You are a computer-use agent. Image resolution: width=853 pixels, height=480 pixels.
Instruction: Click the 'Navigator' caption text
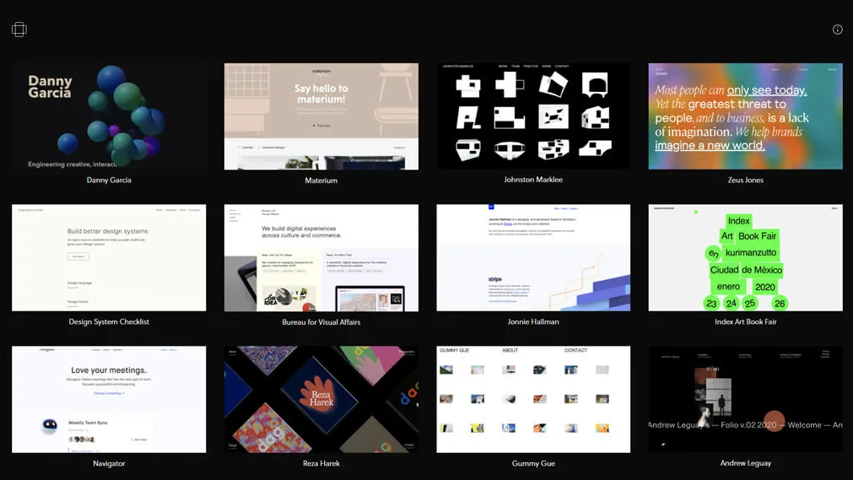point(109,464)
